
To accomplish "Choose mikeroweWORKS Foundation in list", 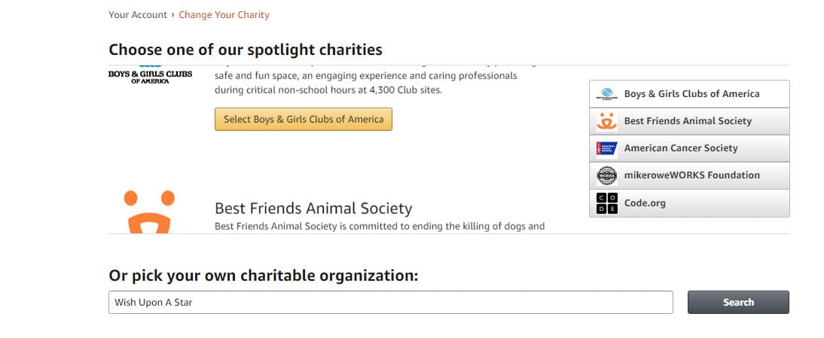I will tap(689, 176).
